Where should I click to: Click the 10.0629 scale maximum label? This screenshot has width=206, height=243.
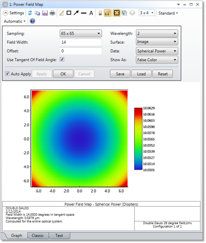[x=149, y=108]
